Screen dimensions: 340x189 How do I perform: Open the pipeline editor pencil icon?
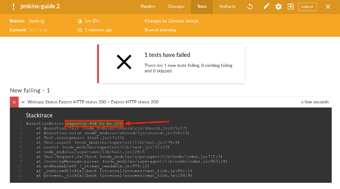[x=266, y=6]
